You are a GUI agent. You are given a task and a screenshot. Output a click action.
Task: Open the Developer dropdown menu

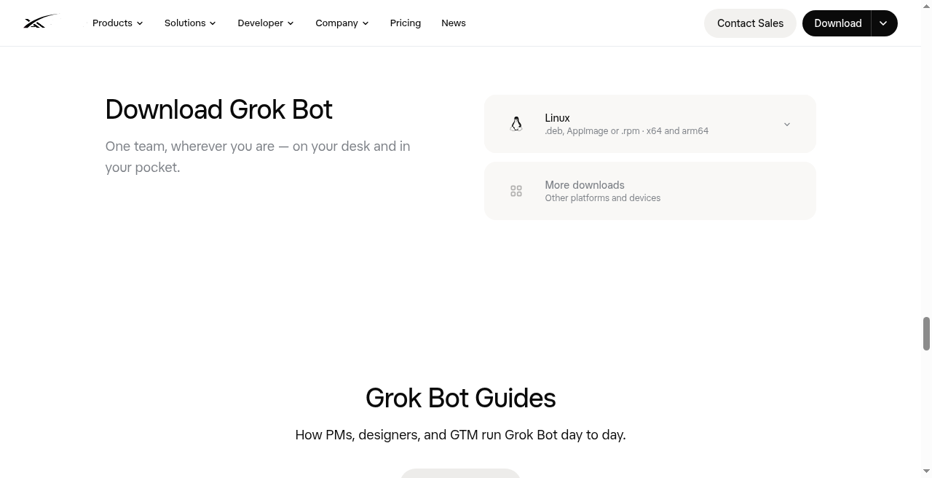coord(266,23)
